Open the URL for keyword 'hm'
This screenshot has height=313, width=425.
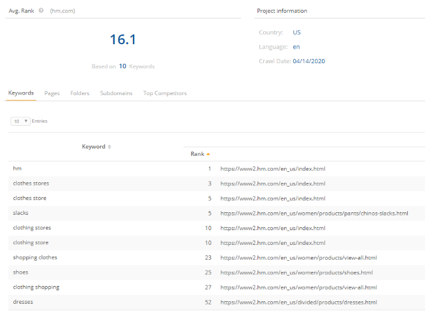[273, 169]
